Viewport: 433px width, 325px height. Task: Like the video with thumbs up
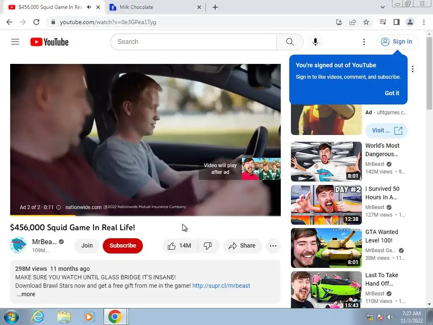pos(180,246)
